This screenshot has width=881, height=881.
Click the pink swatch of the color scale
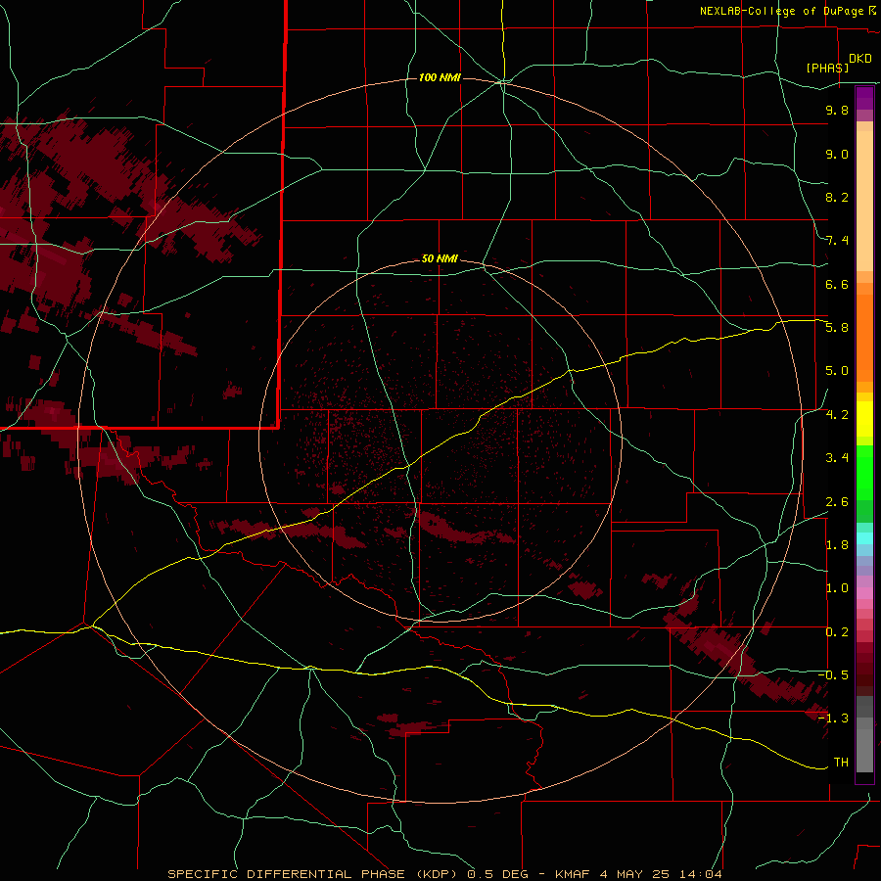pyautogui.click(x=864, y=593)
